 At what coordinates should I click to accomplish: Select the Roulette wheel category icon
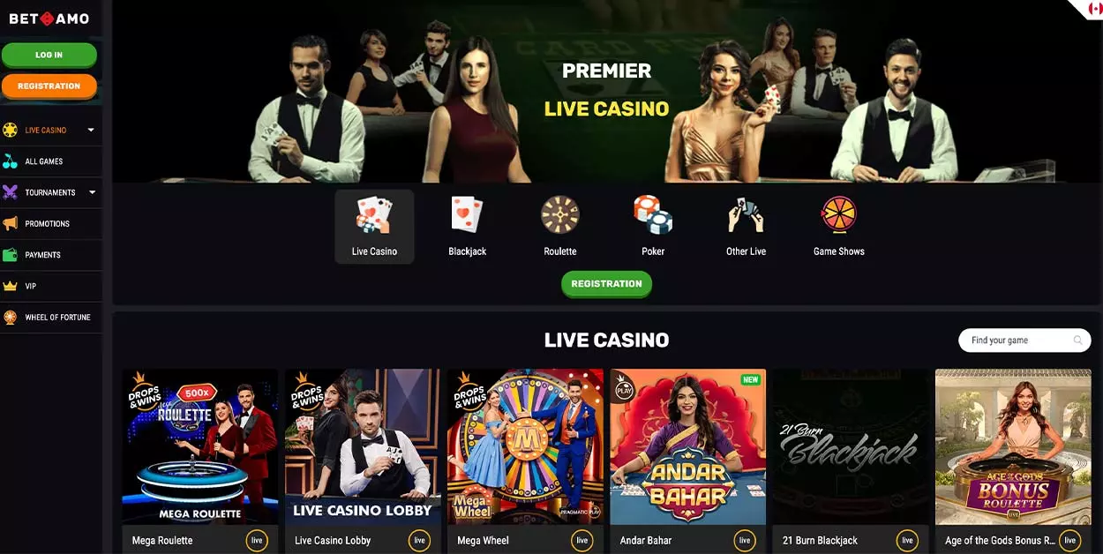point(560,214)
